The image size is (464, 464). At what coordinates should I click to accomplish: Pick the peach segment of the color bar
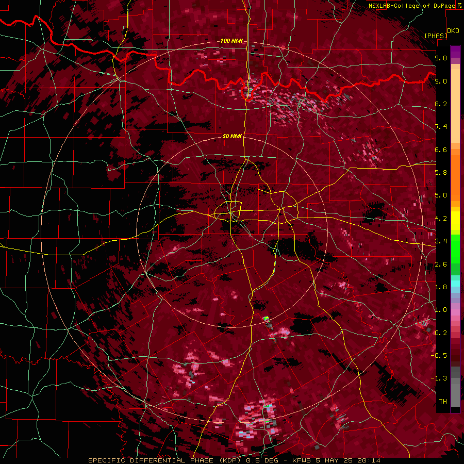455,106
